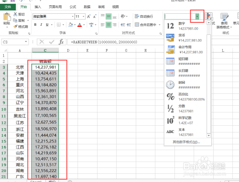
Task: Open fill color dropdown arrow
Action: [75, 25]
